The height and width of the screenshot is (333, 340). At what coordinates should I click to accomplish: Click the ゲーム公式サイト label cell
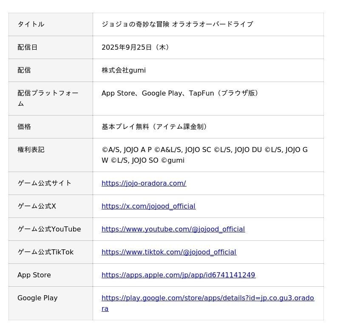click(51, 183)
